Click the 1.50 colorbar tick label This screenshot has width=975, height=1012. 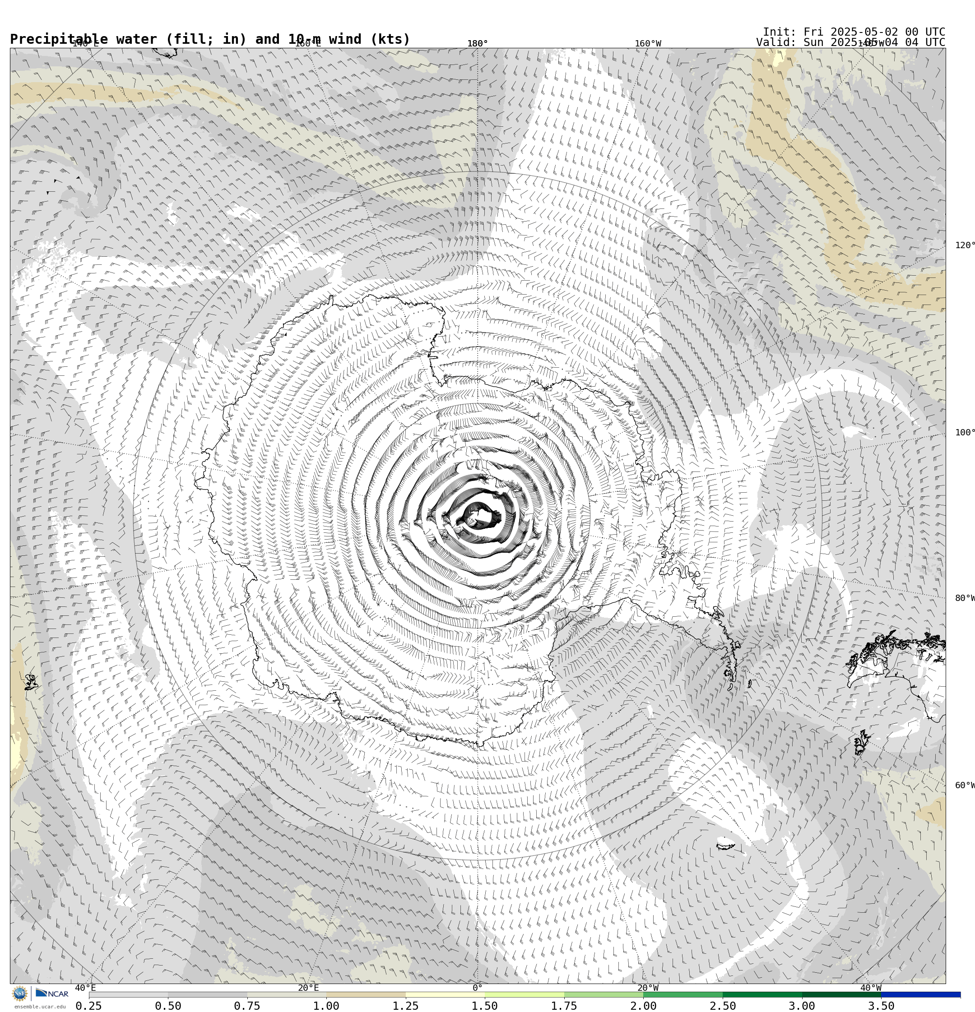(x=485, y=1006)
